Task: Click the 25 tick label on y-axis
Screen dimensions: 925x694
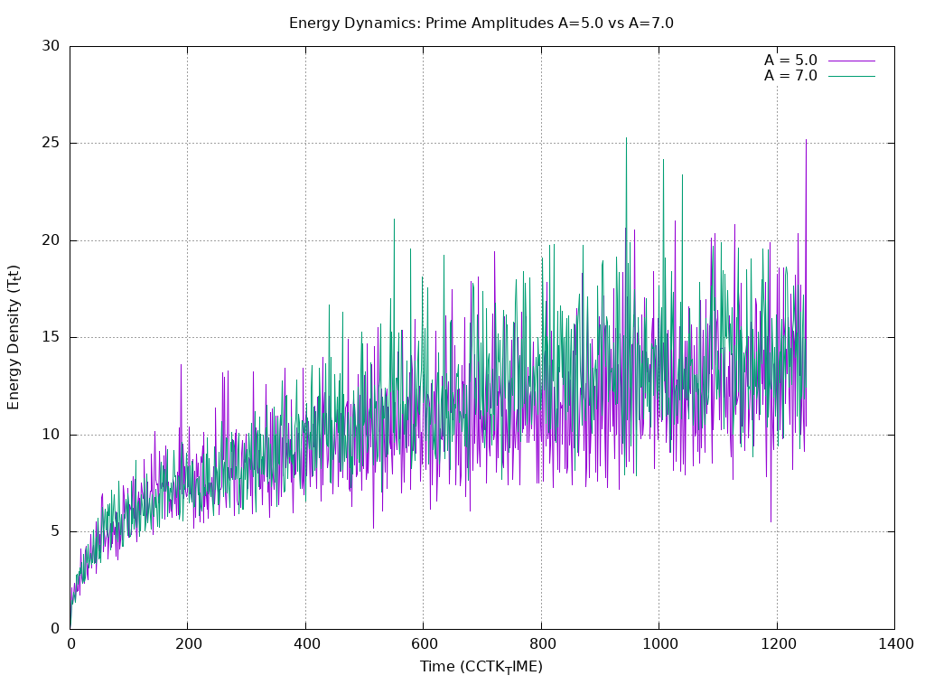Action: (52, 144)
